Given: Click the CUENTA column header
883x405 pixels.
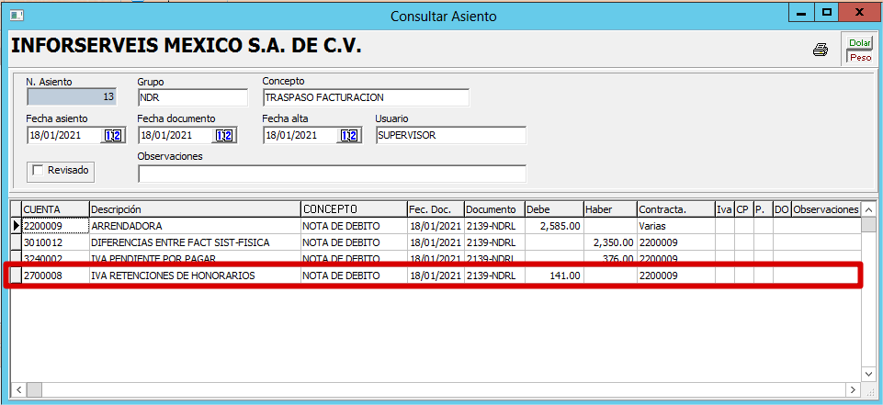Looking at the screenshot, I should click(55, 209).
